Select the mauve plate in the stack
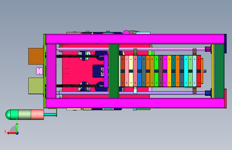This screenshot has width=232, height=150. tap(161, 71)
